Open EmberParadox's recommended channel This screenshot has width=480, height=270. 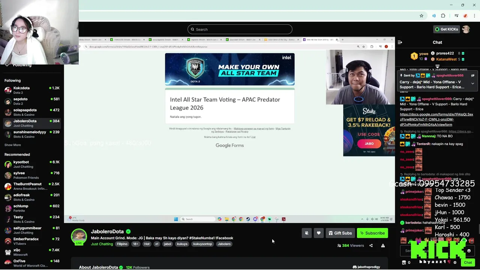point(32,241)
